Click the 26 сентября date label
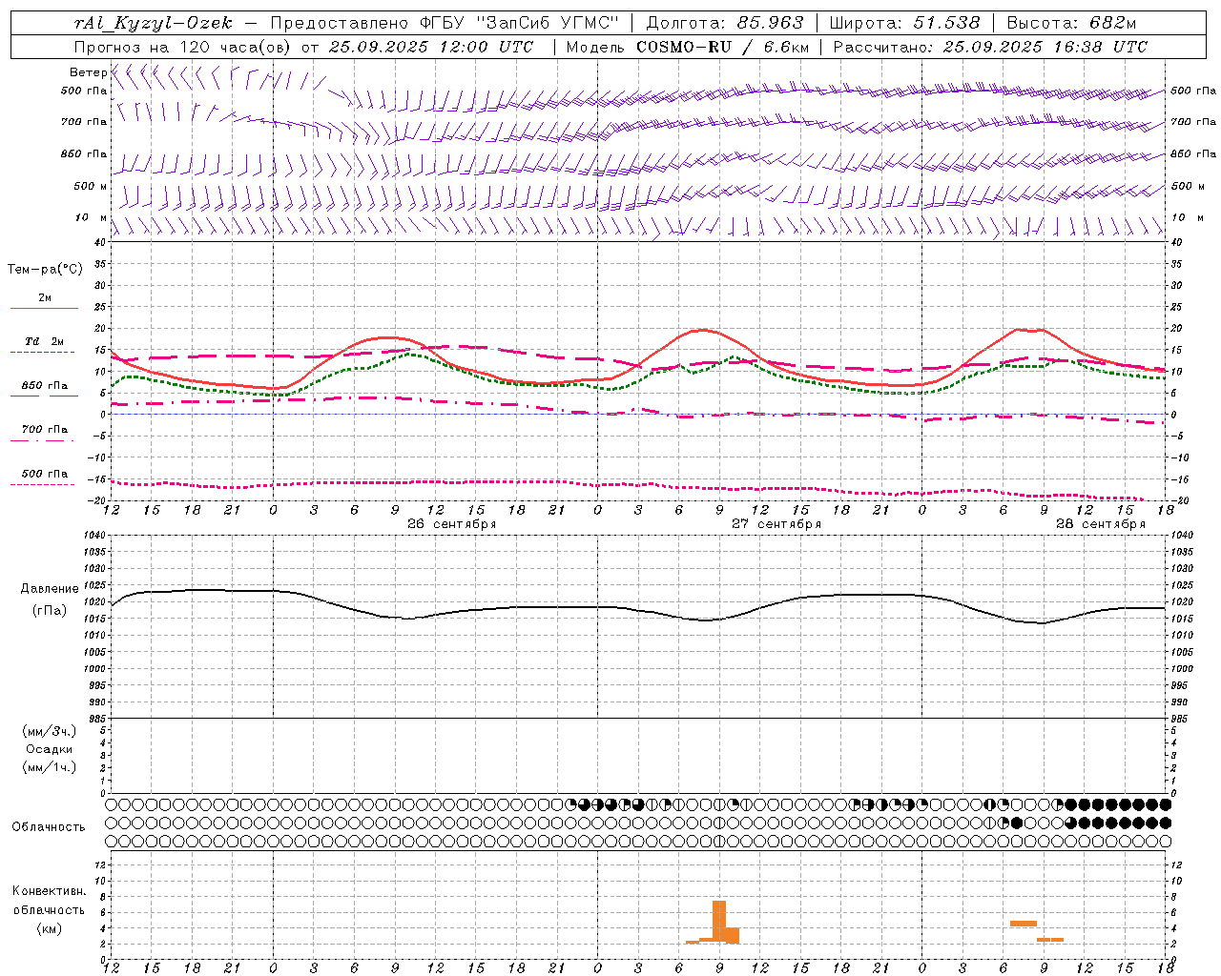This screenshot has width=1221, height=976. pyautogui.click(x=451, y=524)
